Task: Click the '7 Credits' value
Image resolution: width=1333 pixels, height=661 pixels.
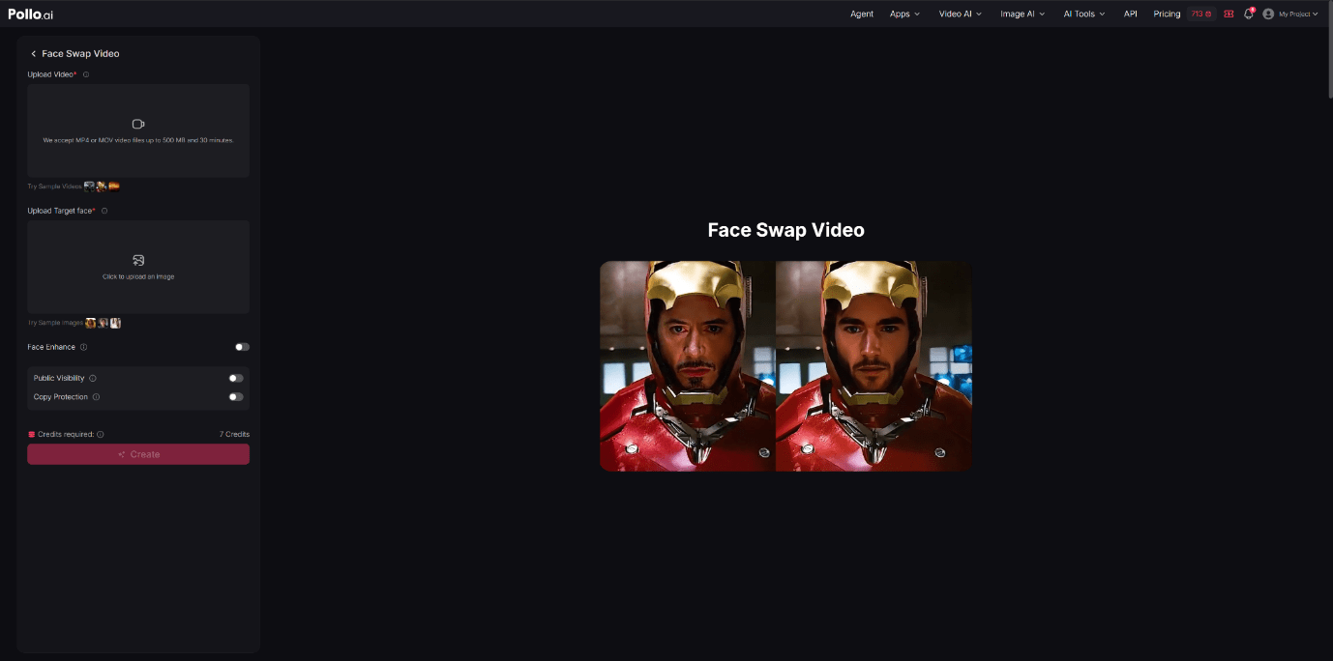Action: 234,435
